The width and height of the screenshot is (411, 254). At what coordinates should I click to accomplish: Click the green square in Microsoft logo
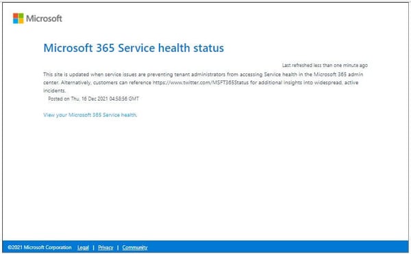pos(21,16)
